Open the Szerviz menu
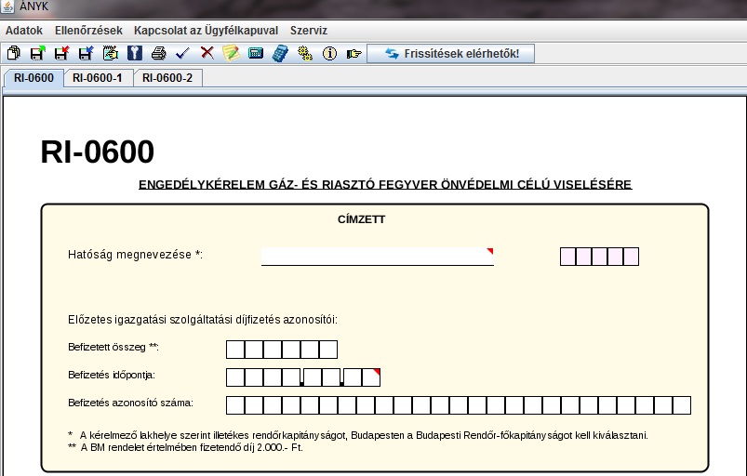747x476 pixels. 309,31
